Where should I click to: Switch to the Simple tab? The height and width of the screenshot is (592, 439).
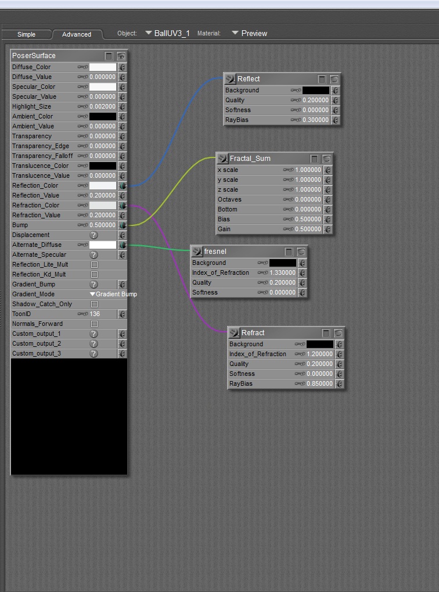point(27,34)
